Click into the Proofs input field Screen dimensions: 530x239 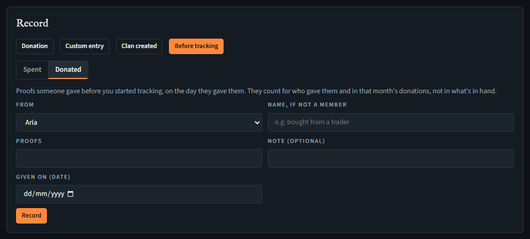pos(139,158)
